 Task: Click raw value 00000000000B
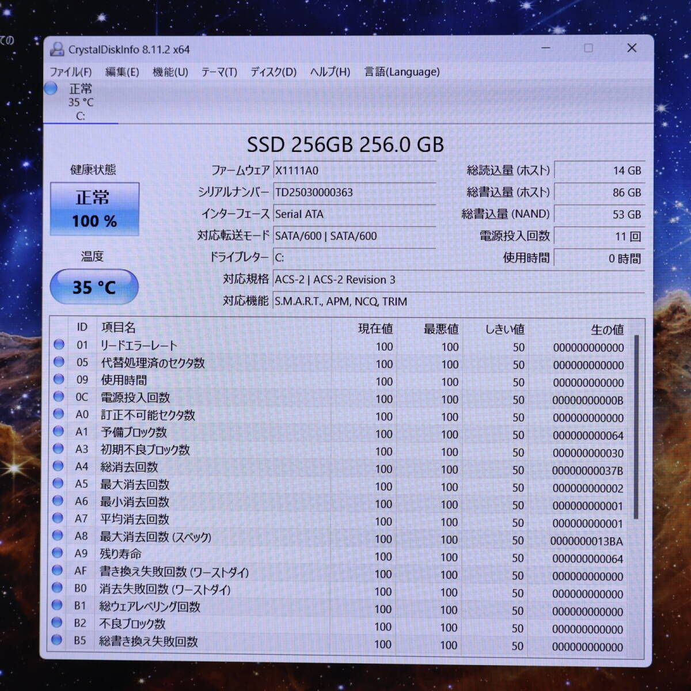click(587, 400)
